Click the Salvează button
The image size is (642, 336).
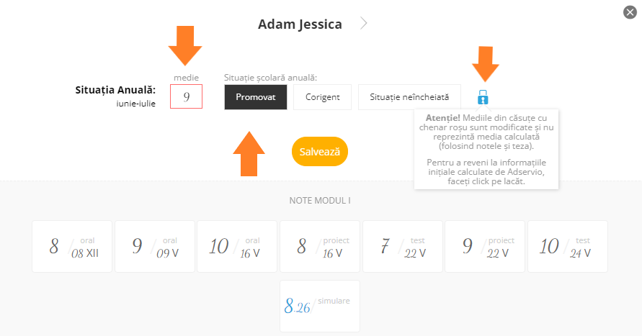(320, 152)
